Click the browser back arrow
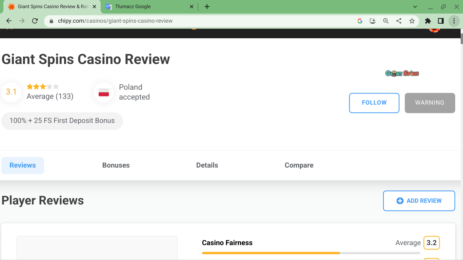Image resolution: width=463 pixels, height=260 pixels. click(9, 21)
